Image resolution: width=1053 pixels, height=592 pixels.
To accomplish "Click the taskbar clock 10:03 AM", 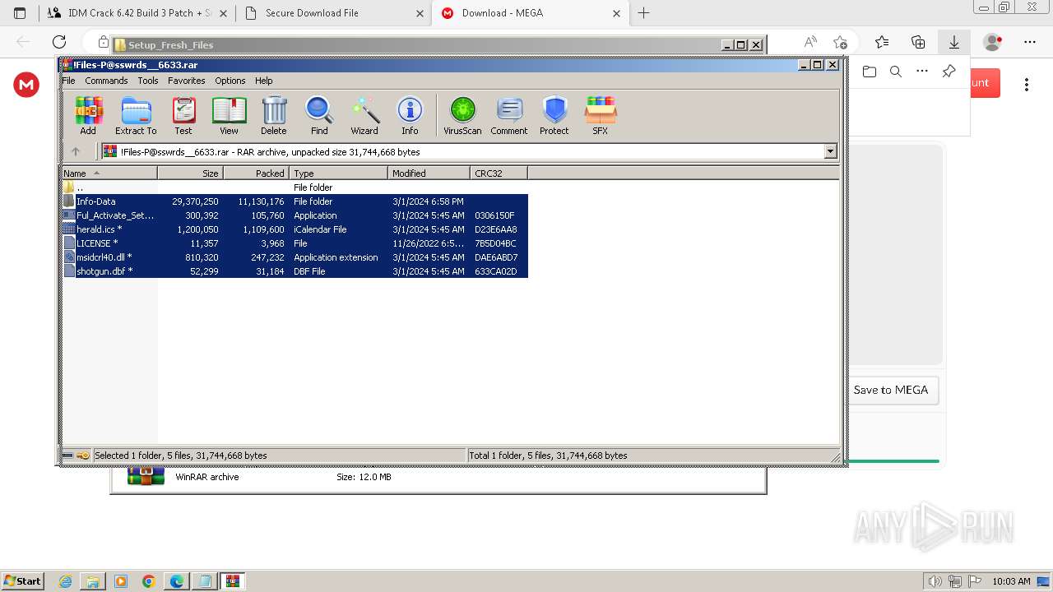I will pyautogui.click(x=1011, y=581).
